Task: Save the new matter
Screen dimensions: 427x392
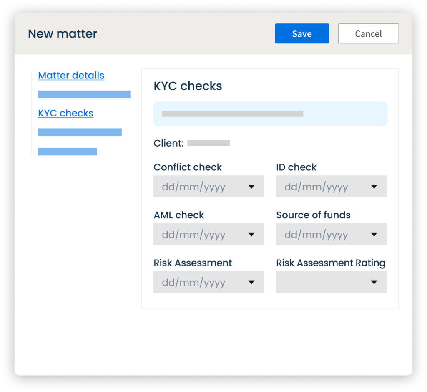Action: 301,33
